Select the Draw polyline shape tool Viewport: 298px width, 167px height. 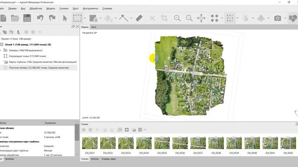[123, 18]
